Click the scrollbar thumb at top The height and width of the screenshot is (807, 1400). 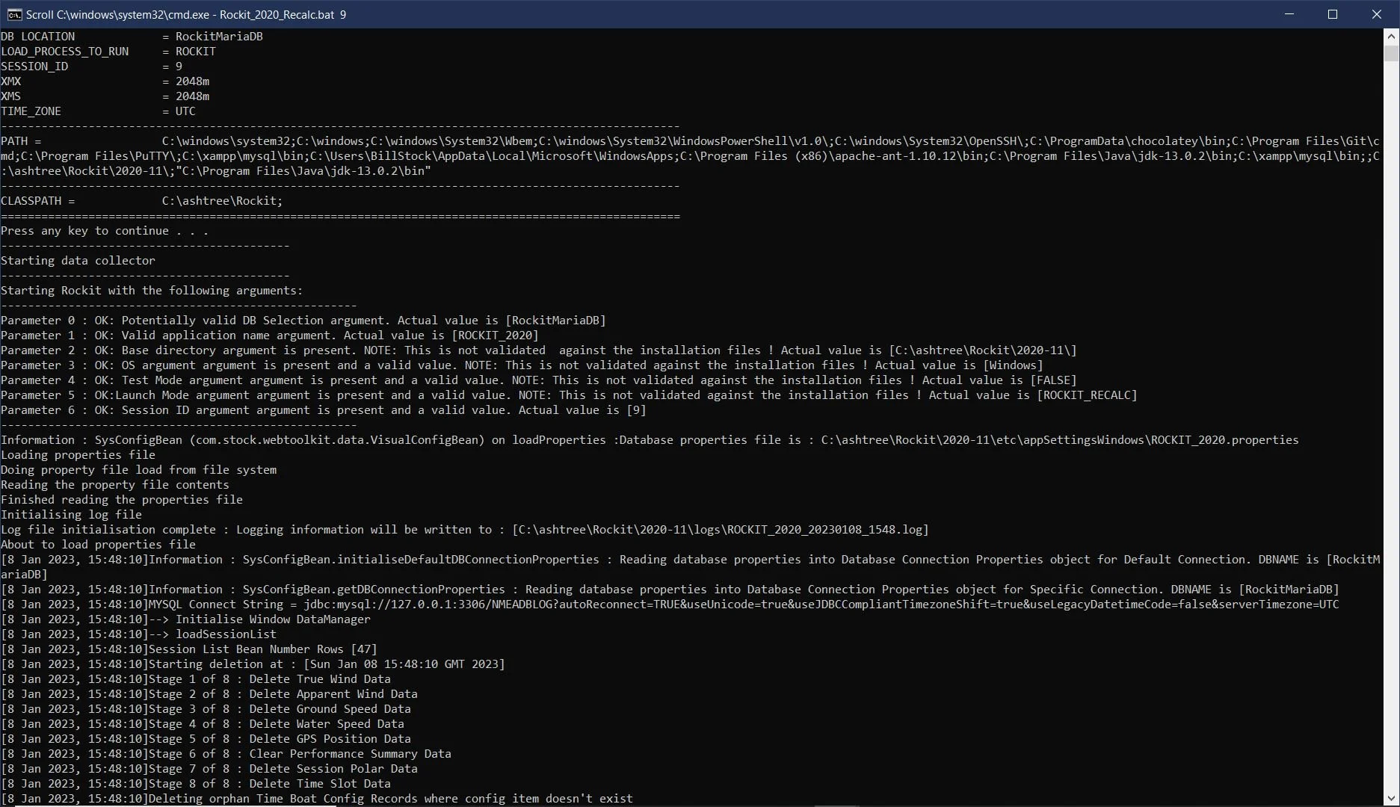click(1391, 54)
